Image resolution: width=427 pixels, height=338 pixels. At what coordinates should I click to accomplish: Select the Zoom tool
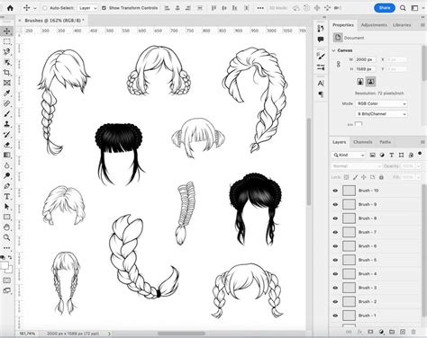[x=7, y=237]
